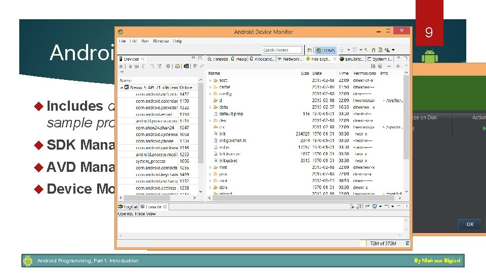Switch to the LogCat tab
The width and height of the screenshot is (486, 273).
click(128, 207)
